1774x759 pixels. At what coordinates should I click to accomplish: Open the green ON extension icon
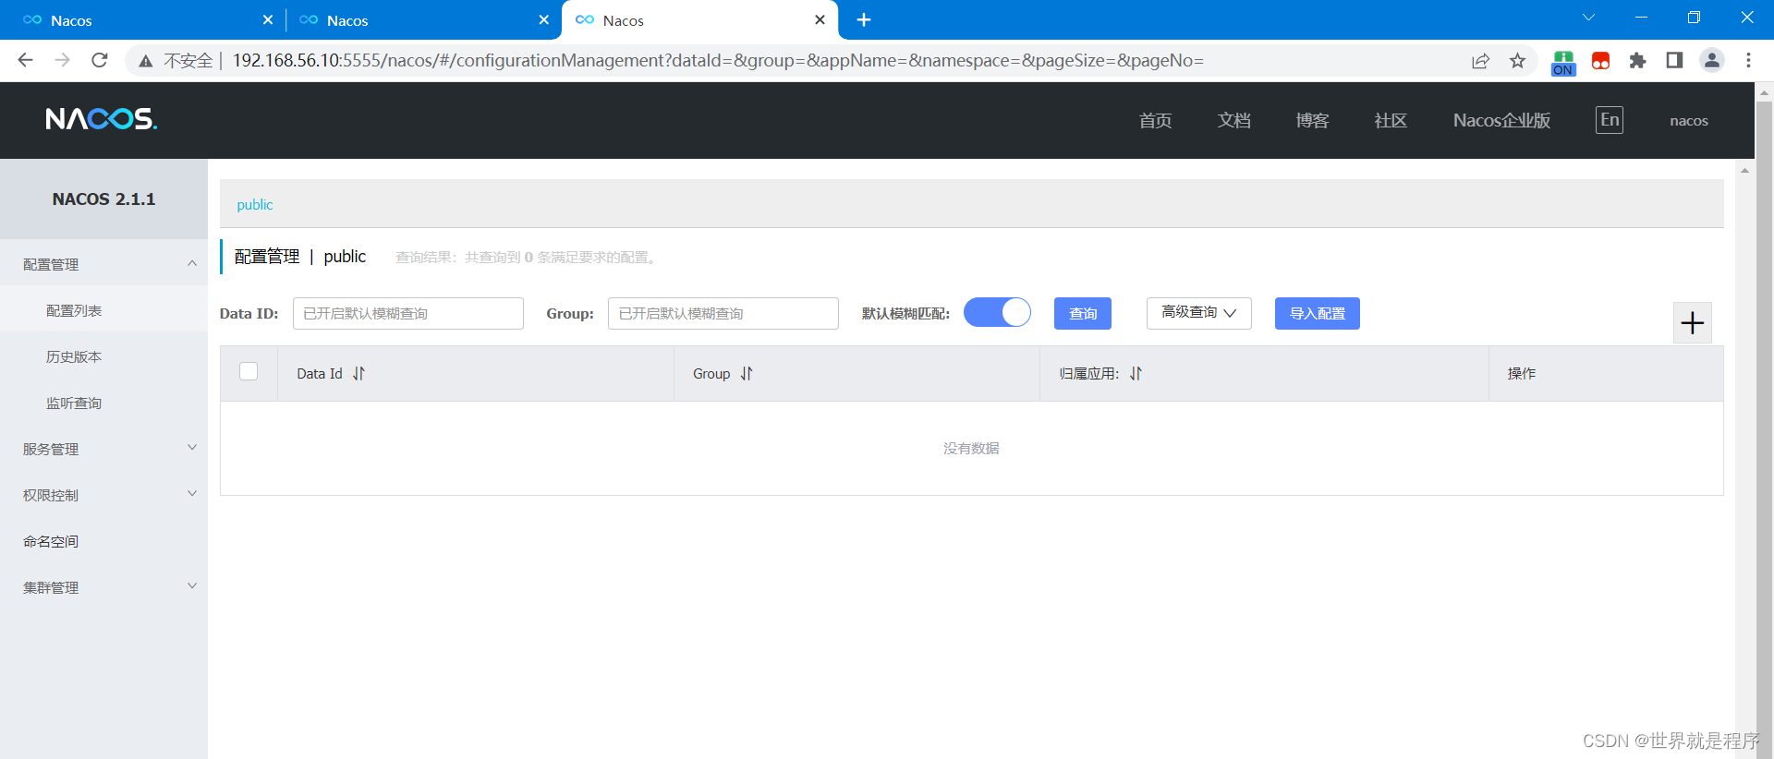click(x=1563, y=62)
